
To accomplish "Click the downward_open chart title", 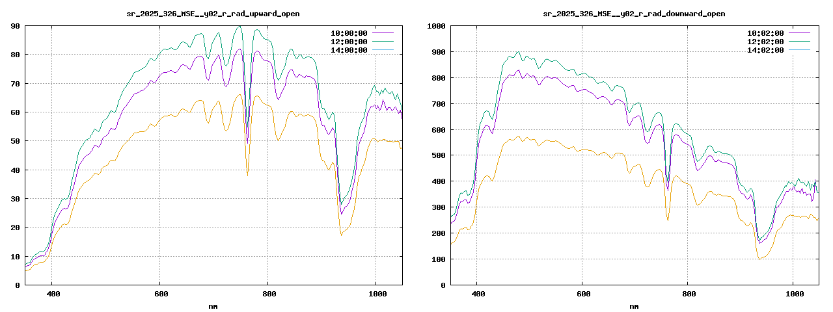I will [x=634, y=14].
